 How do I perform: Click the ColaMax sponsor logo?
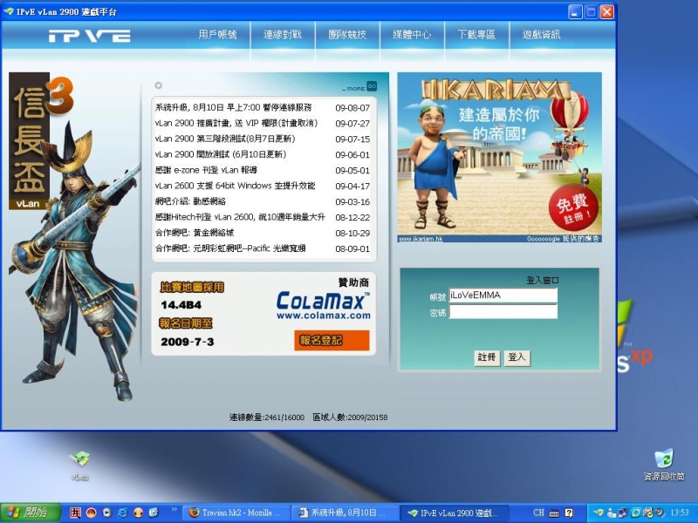coord(323,304)
